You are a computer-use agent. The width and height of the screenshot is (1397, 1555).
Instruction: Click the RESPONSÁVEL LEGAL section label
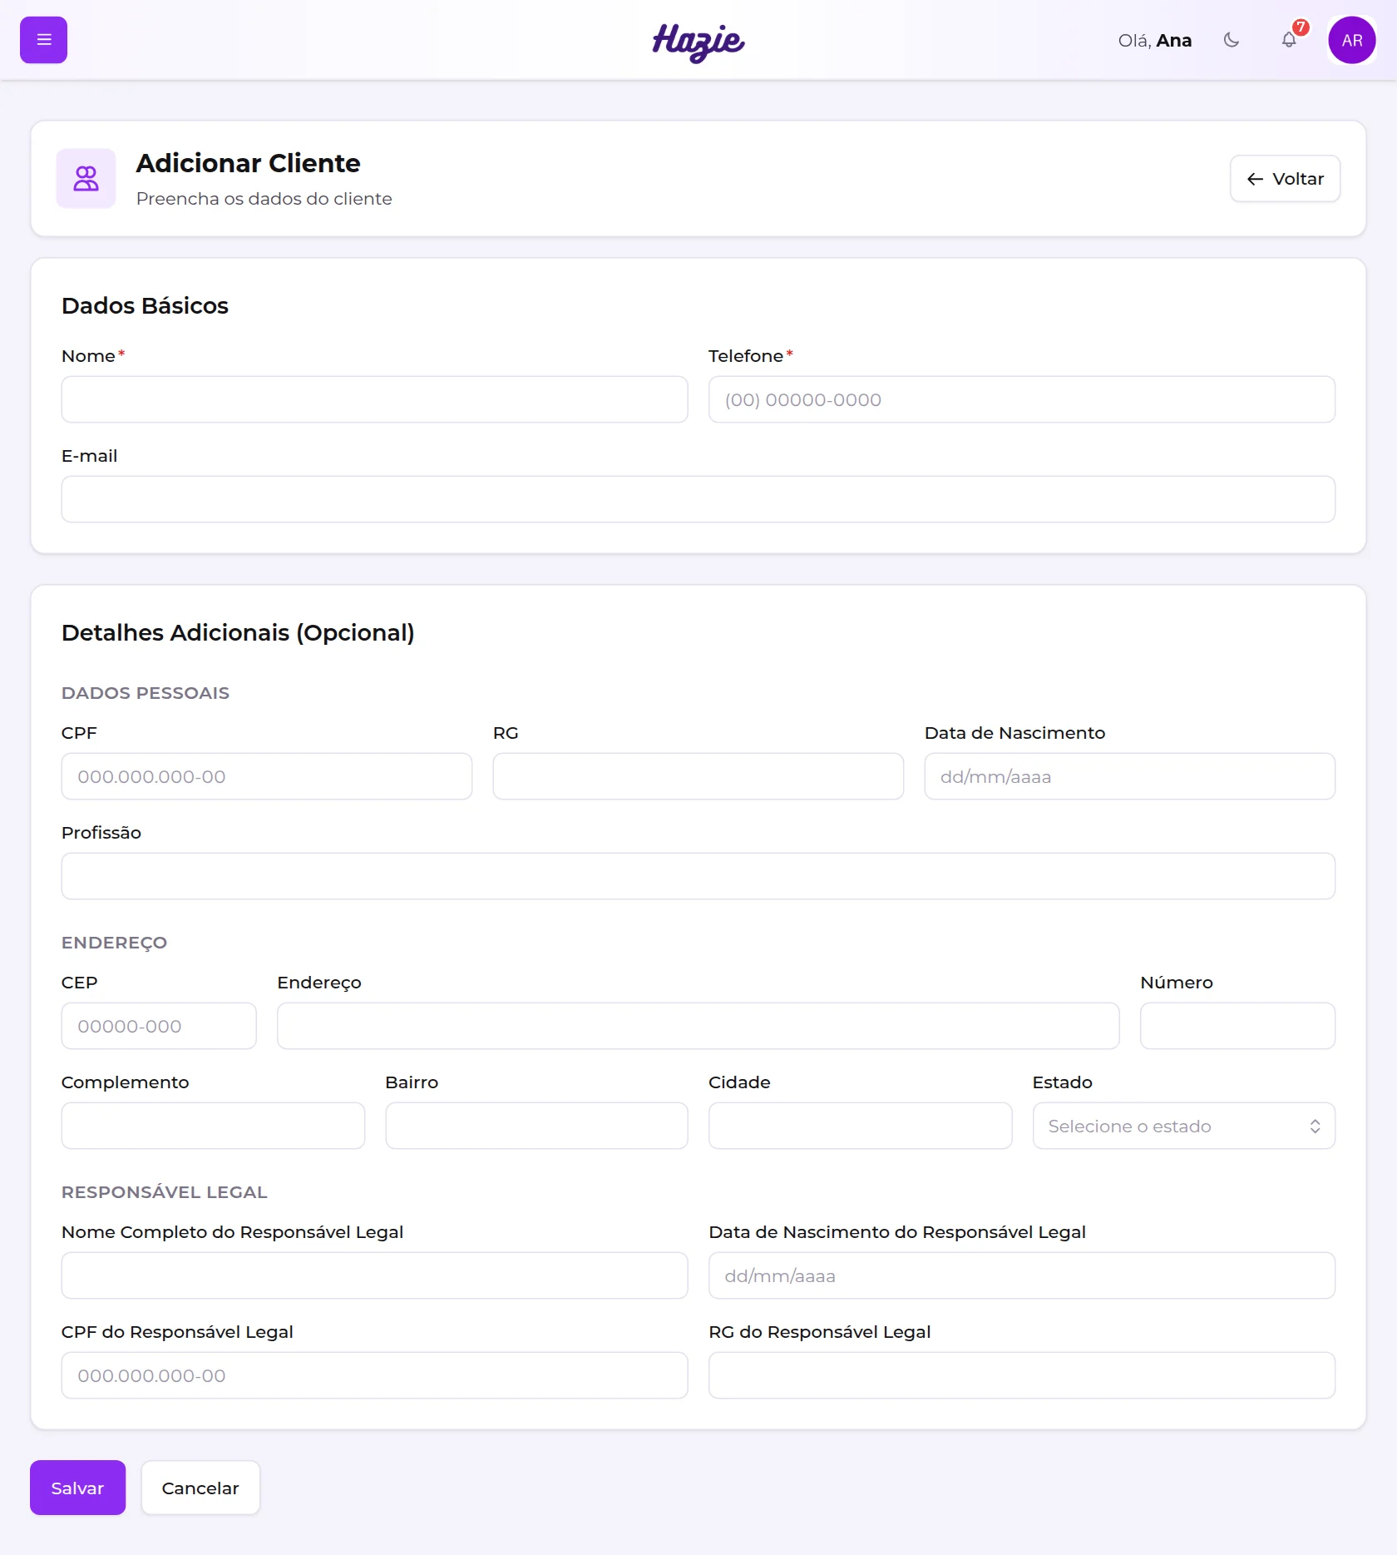pos(165,1192)
